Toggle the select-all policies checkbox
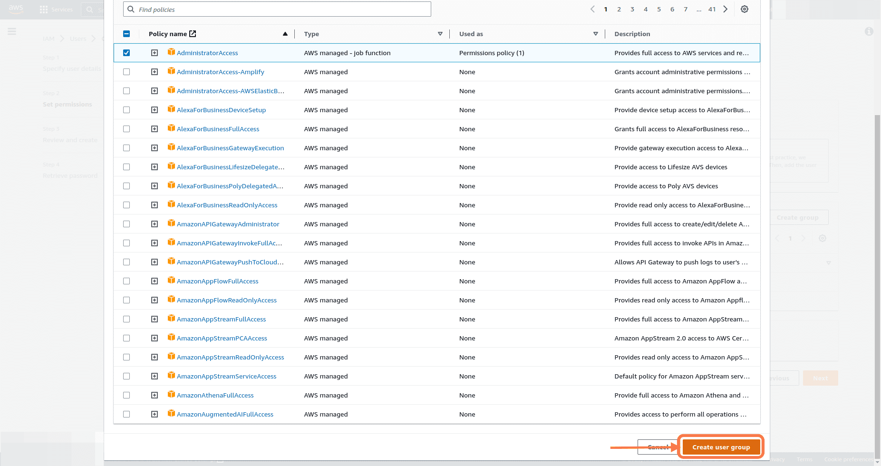The width and height of the screenshot is (881, 466). click(x=126, y=34)
